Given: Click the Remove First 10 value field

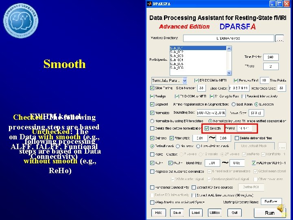Looking at the screenshot, I should coord(264,80).
